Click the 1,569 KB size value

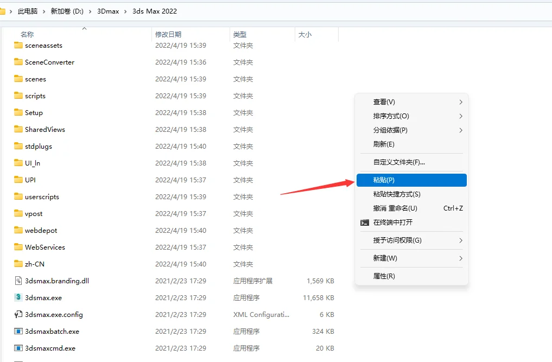pos(320,281)
